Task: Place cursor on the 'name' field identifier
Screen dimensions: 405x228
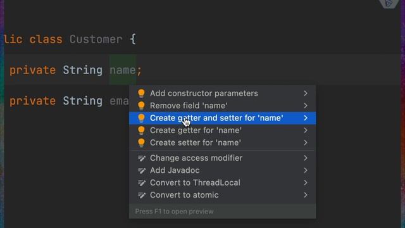Action: point(123,70)
